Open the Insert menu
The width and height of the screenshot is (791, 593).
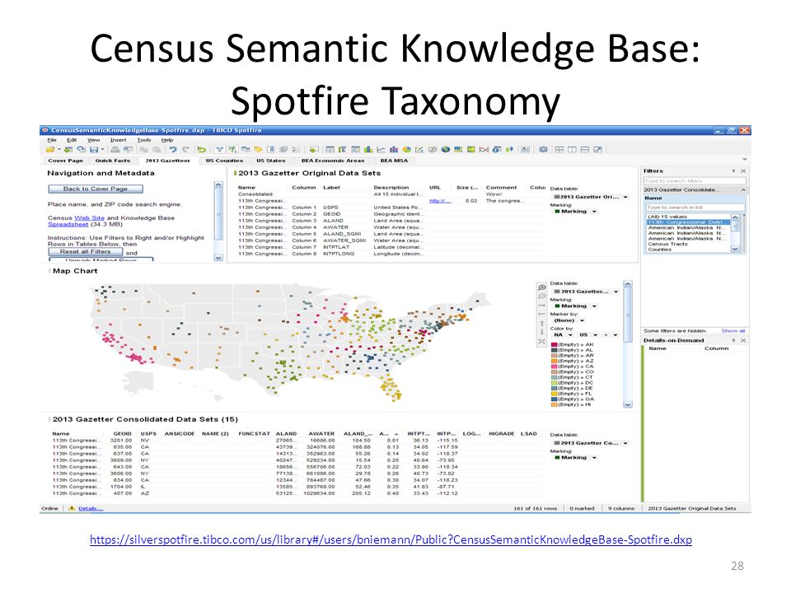coord(118,140)
